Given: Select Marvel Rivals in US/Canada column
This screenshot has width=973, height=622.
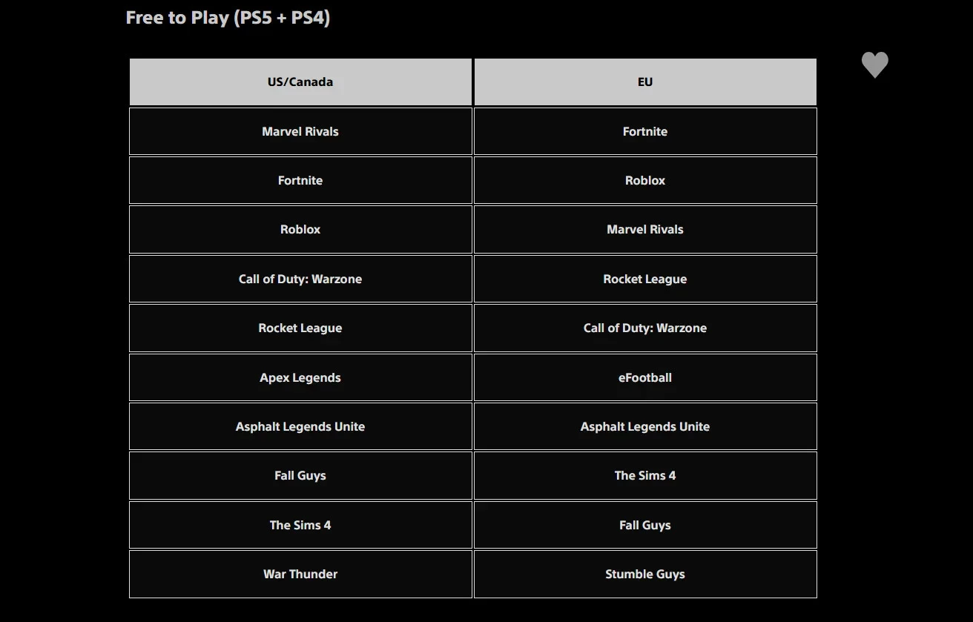Looking at the screenshot, I should click(x=300, y=131).
